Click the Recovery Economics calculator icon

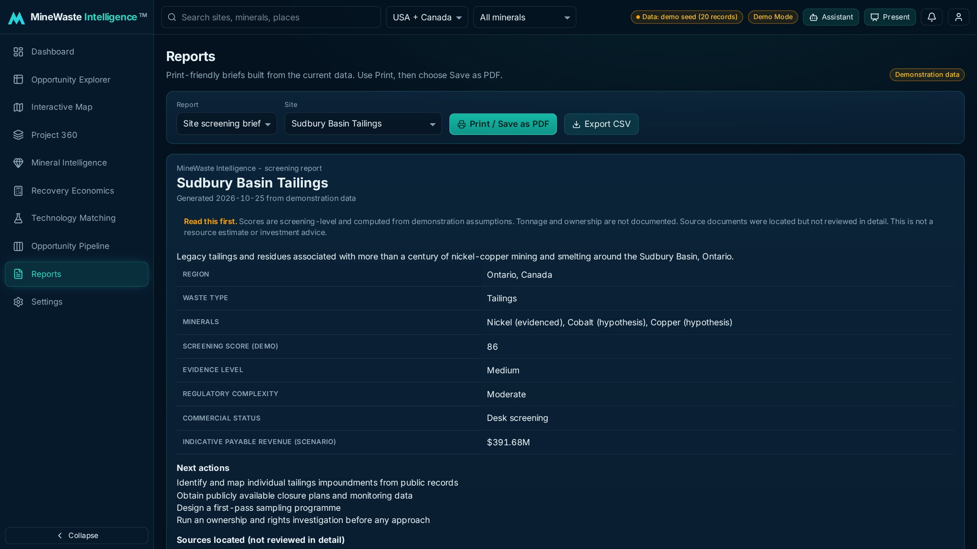[18, 191]
